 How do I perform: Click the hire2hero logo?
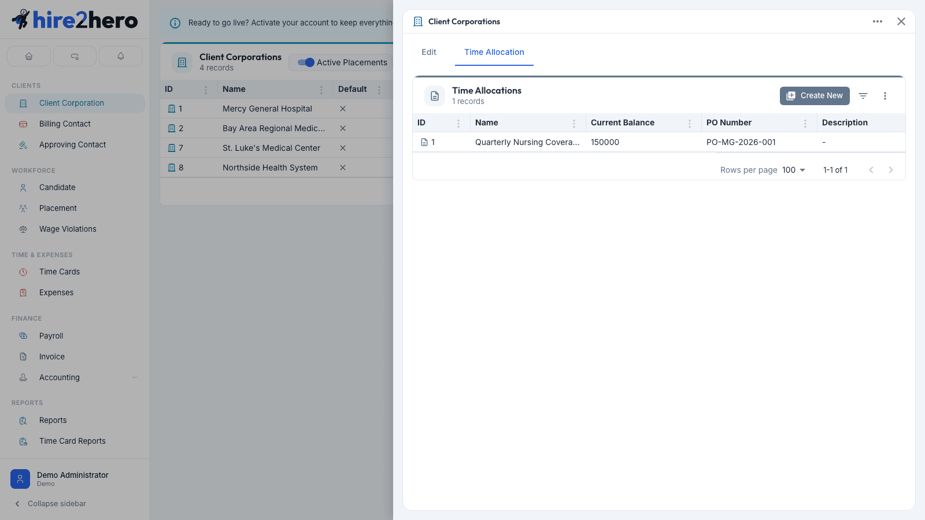(x=75, y=20)
